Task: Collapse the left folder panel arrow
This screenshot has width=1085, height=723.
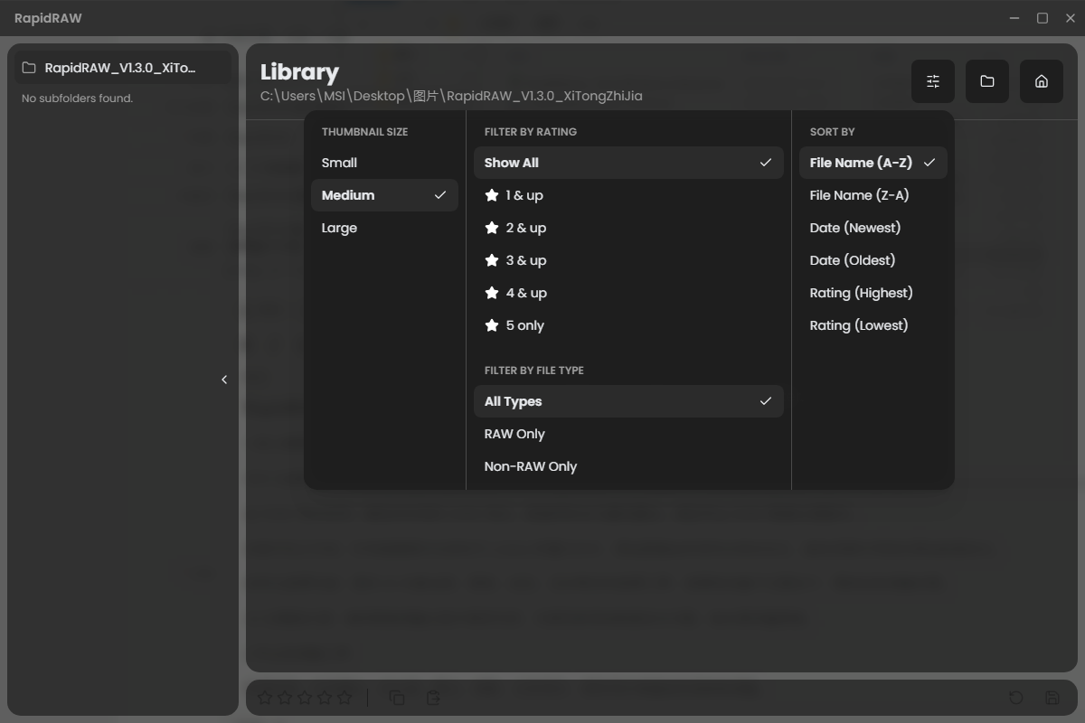Action: coord(224,380)
